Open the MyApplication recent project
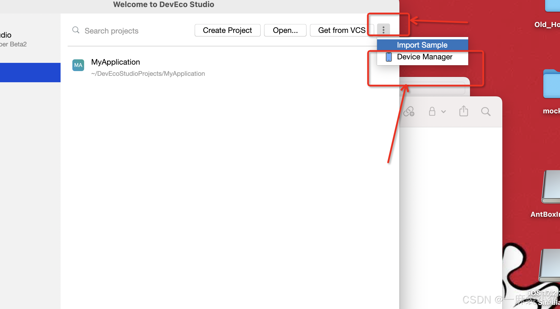The height and width of the screenshot is (309, 560). [x=116, y=62]
